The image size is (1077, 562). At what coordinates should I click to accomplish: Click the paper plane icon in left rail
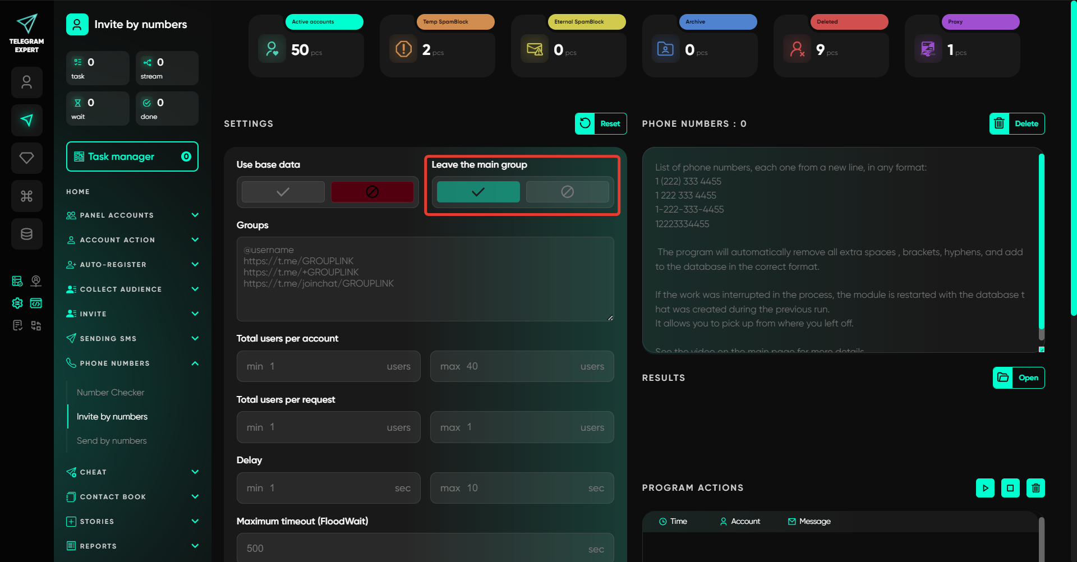tap(26, 120)
